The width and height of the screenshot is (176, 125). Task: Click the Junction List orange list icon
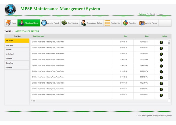tap(107, 23)
